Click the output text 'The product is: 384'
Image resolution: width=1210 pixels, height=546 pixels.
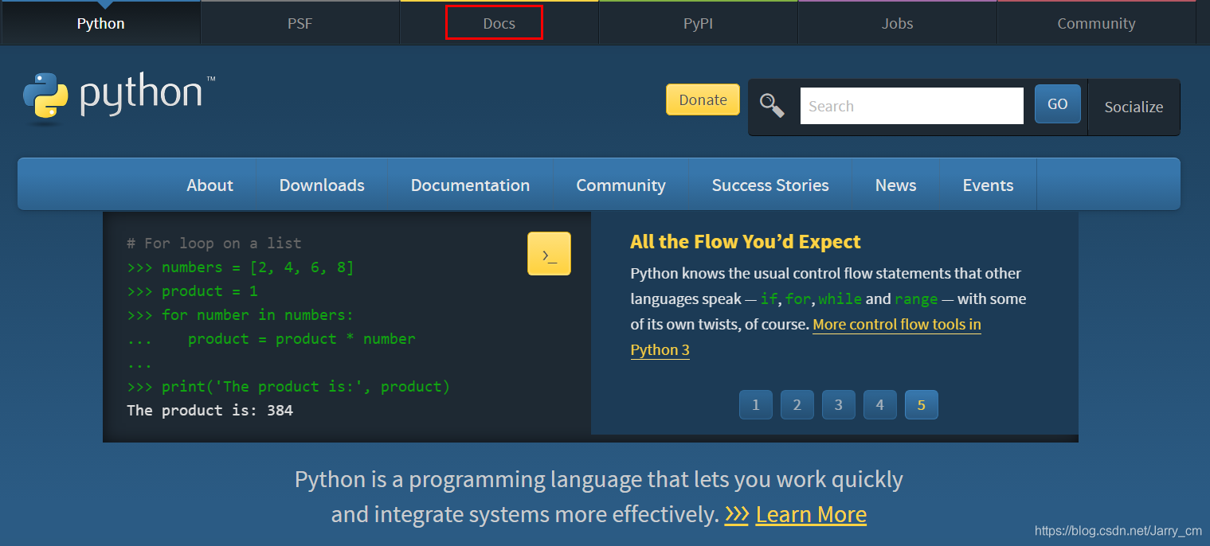[x=209, y=410]
